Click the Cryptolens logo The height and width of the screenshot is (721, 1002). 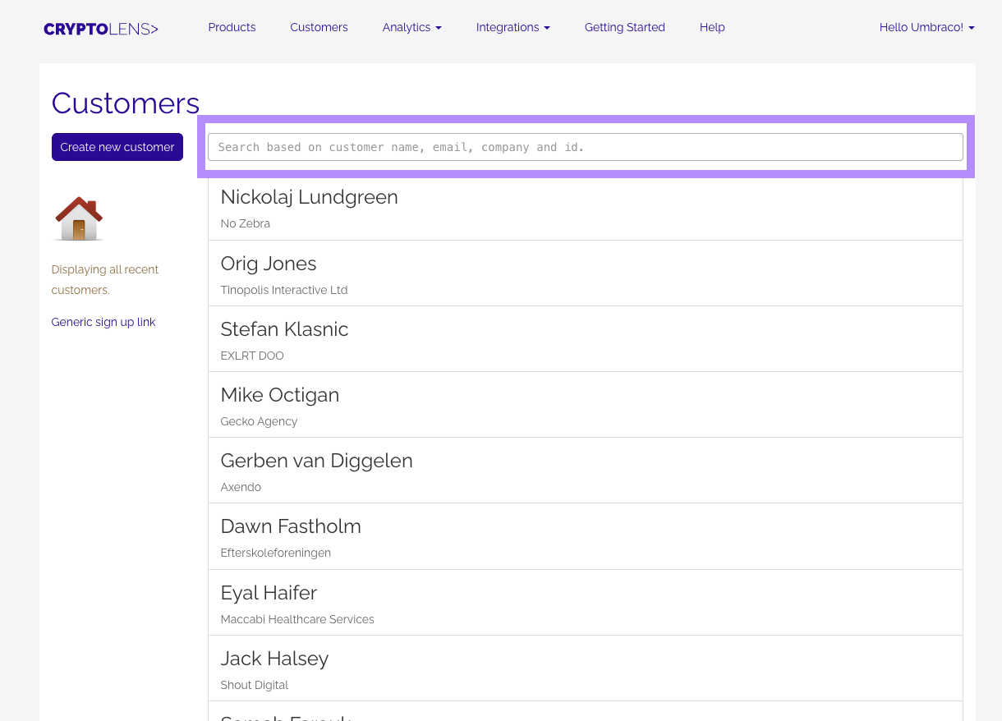(101, 29)
